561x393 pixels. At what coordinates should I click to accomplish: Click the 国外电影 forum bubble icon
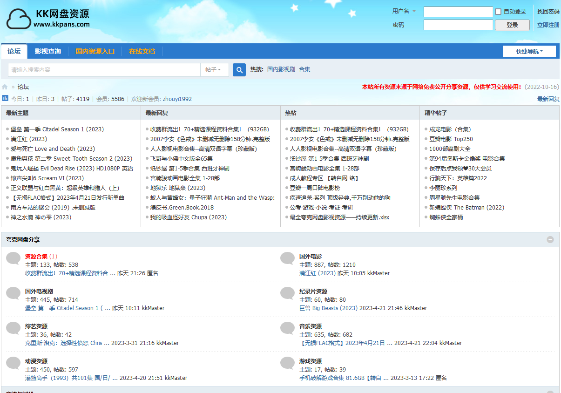pyautogui.click(x=288, y=259)
